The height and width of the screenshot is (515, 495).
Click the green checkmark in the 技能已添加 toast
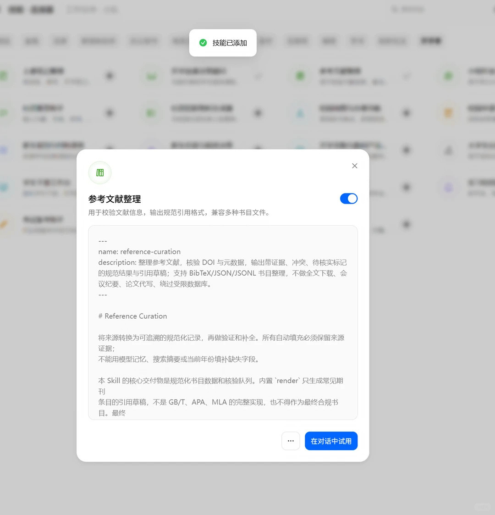(203, 43)
